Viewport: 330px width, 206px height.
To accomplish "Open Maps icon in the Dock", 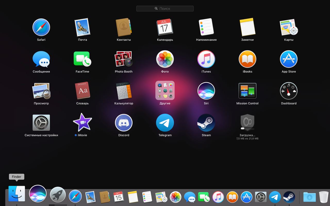I will [161, 197].
